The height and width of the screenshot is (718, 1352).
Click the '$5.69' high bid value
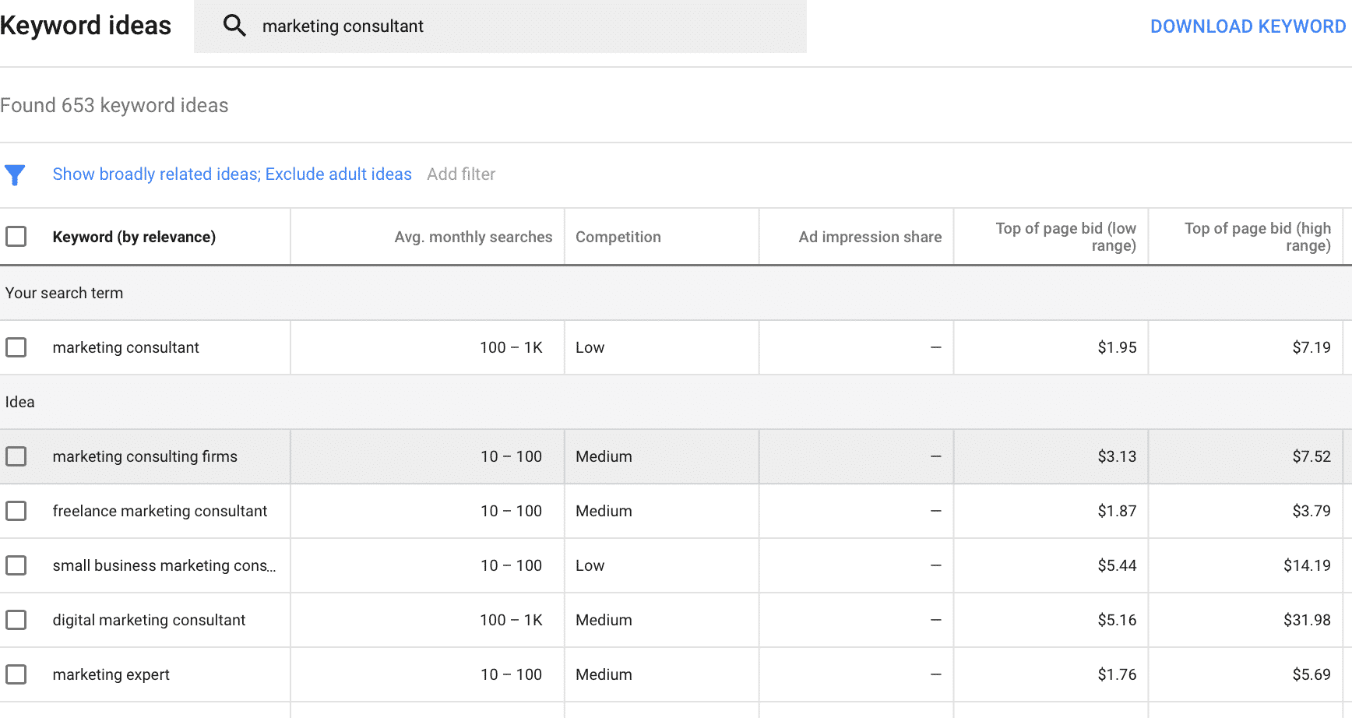[1312, 674]
